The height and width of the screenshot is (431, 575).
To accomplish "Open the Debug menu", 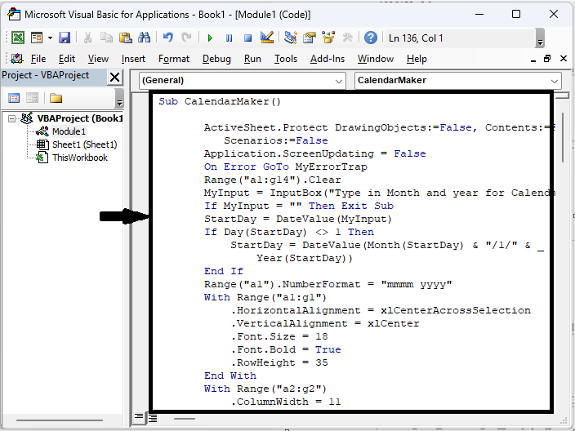I will [x=216, y=59].
